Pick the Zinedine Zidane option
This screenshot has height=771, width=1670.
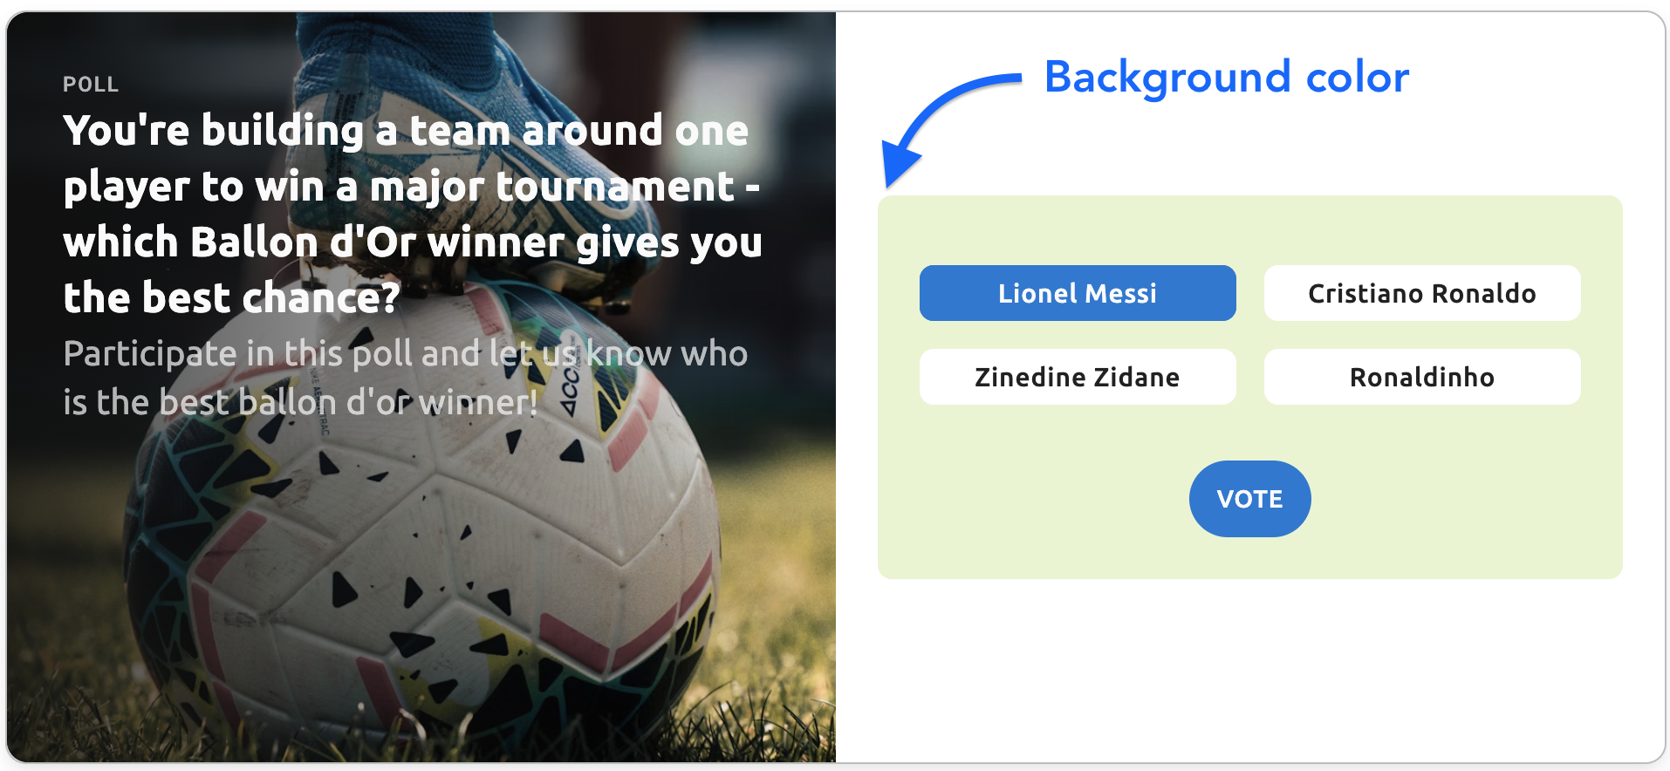(1077, 377)
